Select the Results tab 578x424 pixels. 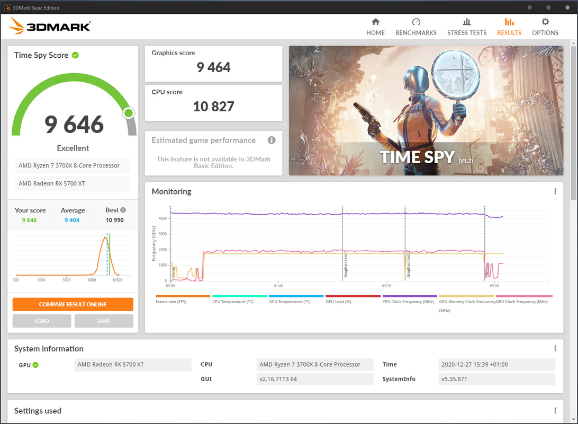(x=509, y=28)
